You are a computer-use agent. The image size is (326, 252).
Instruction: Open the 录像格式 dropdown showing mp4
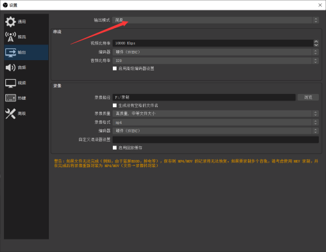[216, 122]
